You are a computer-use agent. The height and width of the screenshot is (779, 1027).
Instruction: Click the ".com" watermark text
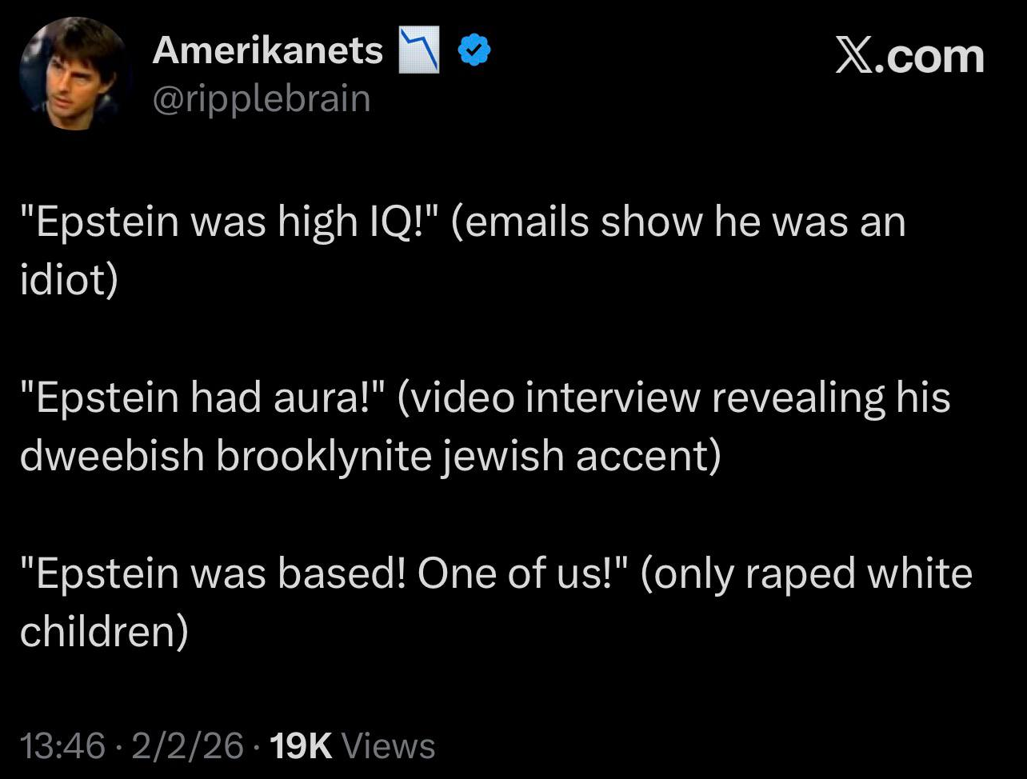933,56
